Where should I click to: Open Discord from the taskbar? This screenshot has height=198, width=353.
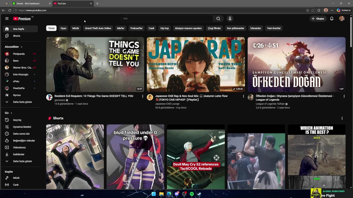[177, 194]
